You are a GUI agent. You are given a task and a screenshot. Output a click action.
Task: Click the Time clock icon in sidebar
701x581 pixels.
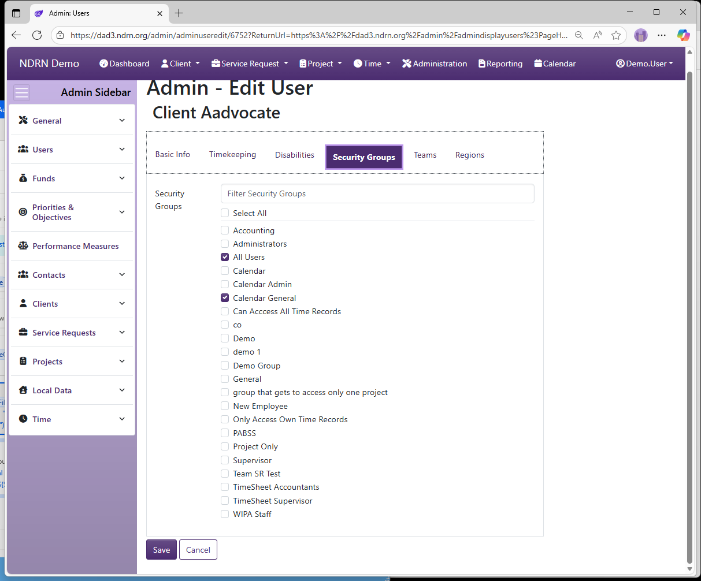tap(23, 419)
